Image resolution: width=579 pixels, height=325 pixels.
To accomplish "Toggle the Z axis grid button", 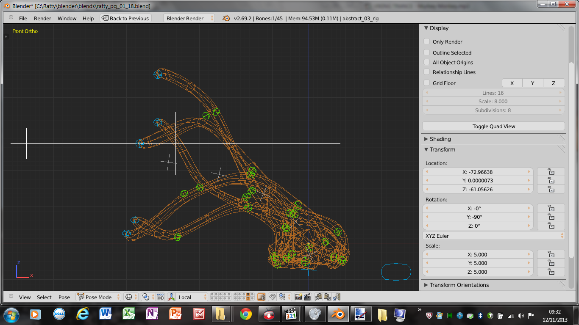I will point(554,83).
